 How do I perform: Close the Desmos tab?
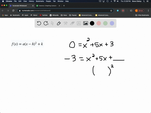pyautogui.click(x=59, y=6)
